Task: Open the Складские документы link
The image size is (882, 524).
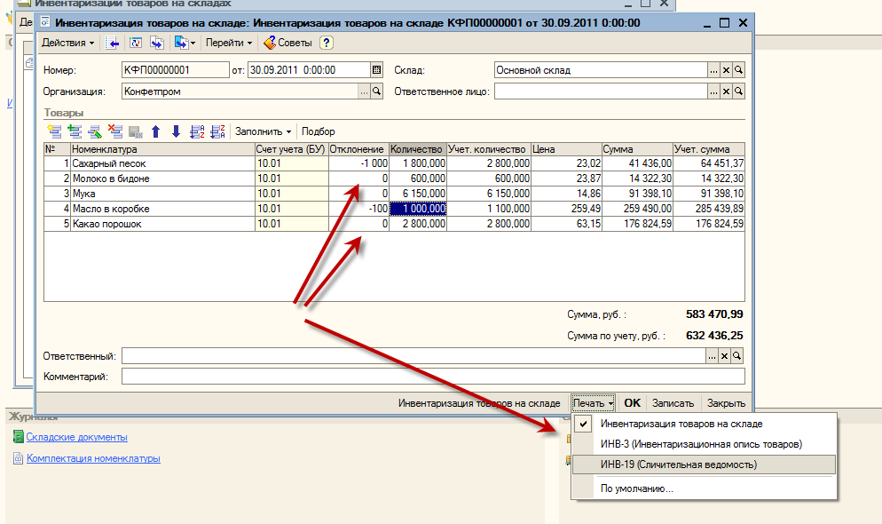Action: point(76,437)
